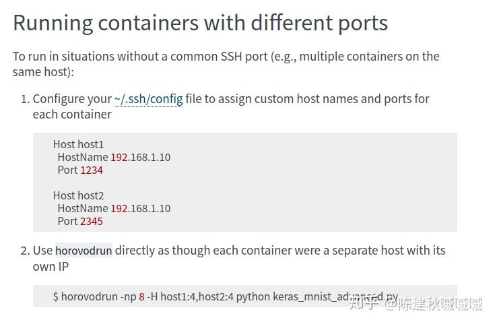Click the second HostName 192.168.1.10 line
Image resolution: width=495 pixels, height=324 pixels.
(x=114, y=208)
